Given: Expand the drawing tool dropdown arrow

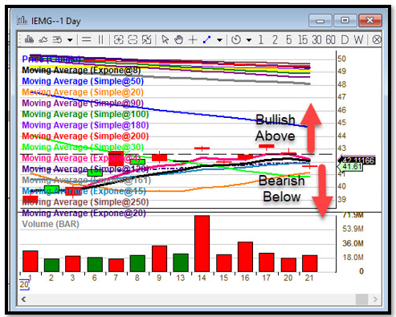Looking at the screenshot, I should click(219, 40).
